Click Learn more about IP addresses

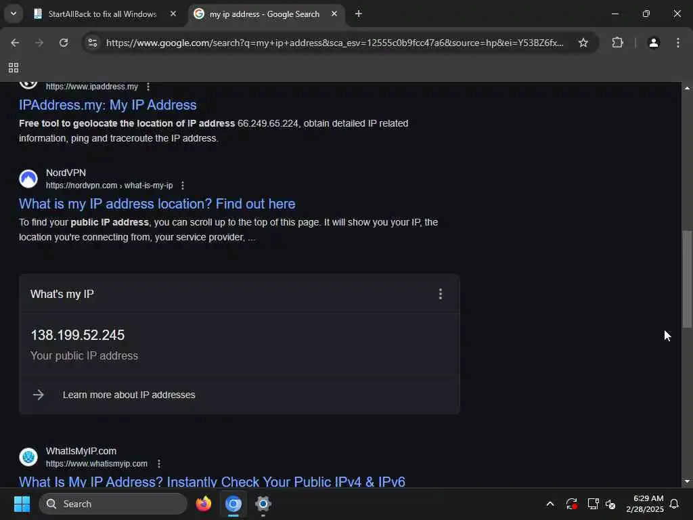(x=129, y=395)
